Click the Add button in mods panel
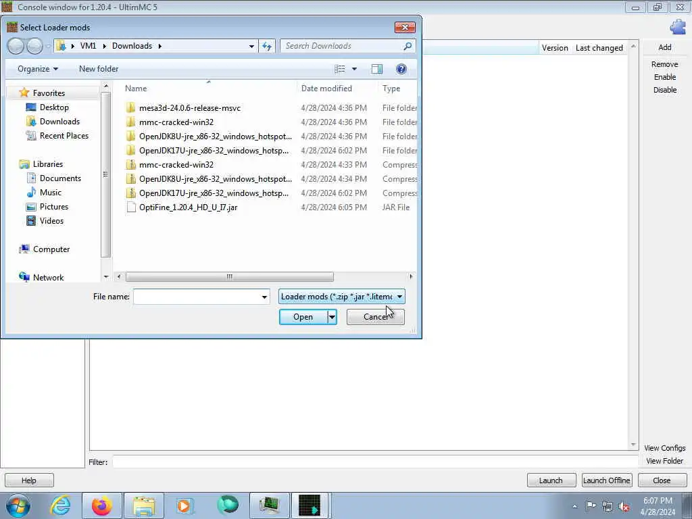 tap(665, 47)
